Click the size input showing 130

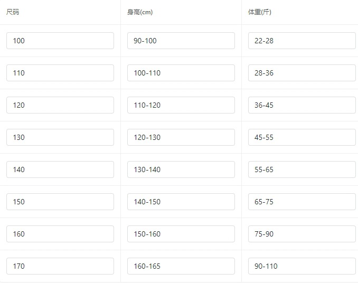(60, 137)
